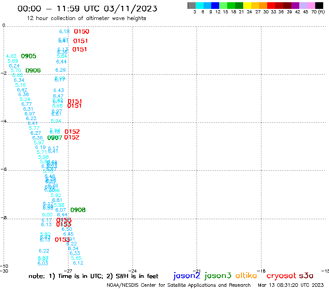Screen dimensions: 329x289
Task: Click the legend label '70 (ft)'
Action: click(x=318, y=12)
